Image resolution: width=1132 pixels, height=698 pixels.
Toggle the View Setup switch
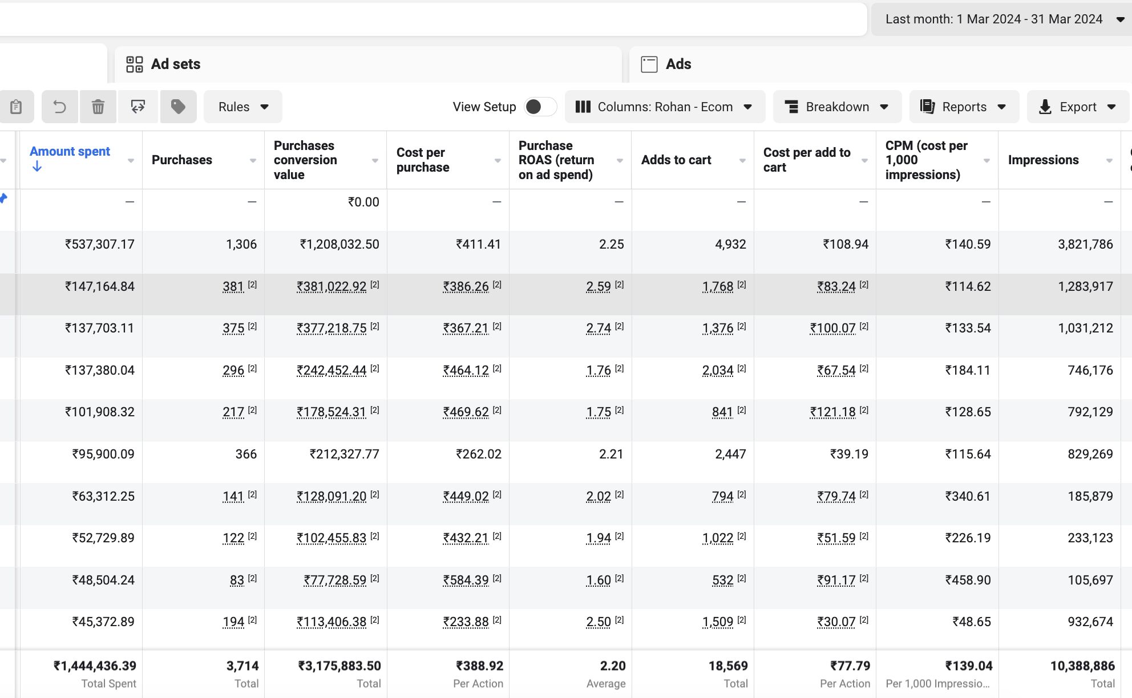(x=540, y=107)
